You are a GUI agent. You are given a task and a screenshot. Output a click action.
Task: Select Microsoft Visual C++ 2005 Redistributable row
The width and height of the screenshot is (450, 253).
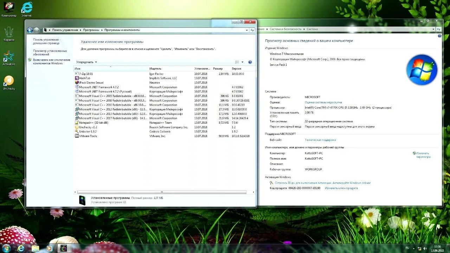click(x=164, y=96)
